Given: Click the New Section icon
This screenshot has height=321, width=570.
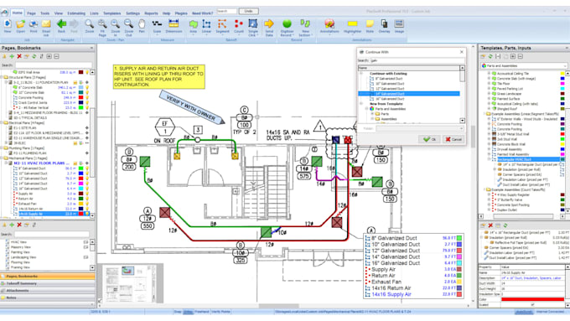Looking at the screenshot, I should tap(304, 24).
